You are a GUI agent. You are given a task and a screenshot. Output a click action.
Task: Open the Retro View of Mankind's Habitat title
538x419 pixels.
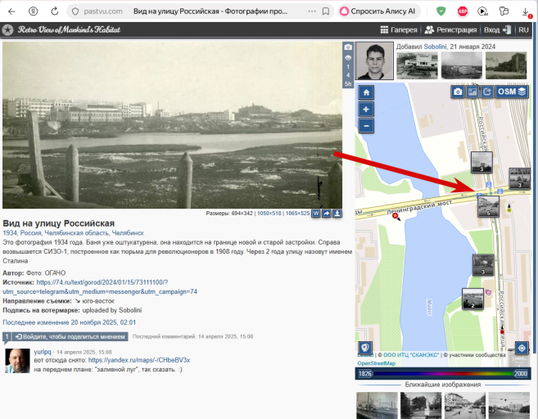click(70, 29)
